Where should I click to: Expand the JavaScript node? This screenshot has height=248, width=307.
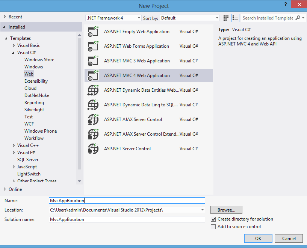click(14, 167)
